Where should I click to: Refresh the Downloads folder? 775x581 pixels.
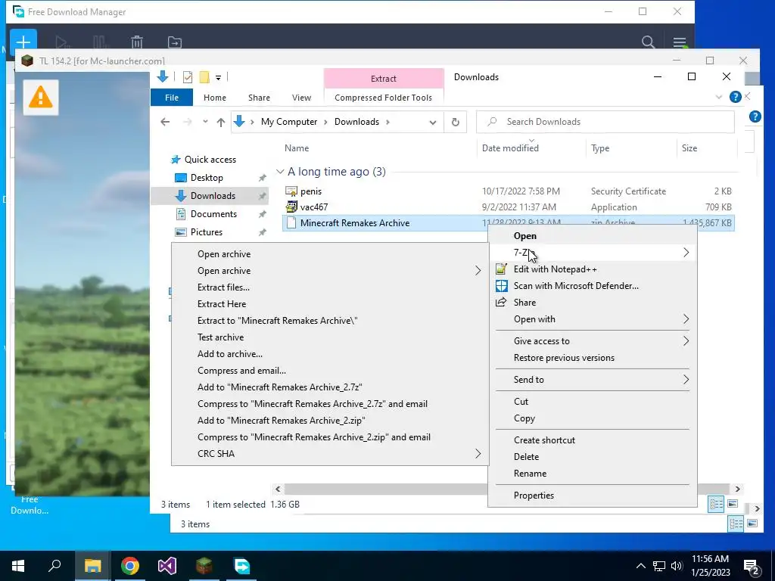click(x=455, y=122)
